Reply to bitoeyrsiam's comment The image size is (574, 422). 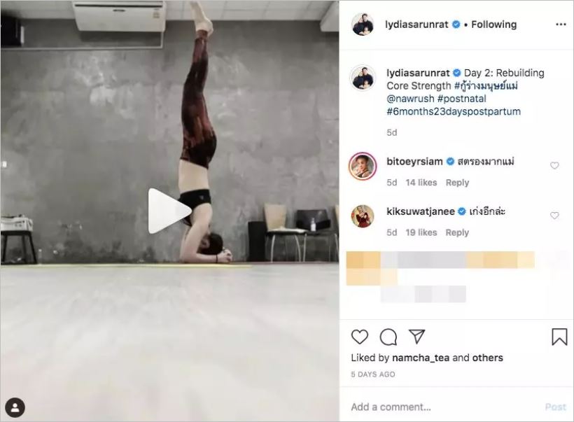(x=457, y=183)
